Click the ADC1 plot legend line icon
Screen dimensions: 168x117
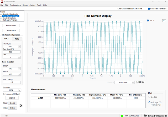click(x=164, y=20)
